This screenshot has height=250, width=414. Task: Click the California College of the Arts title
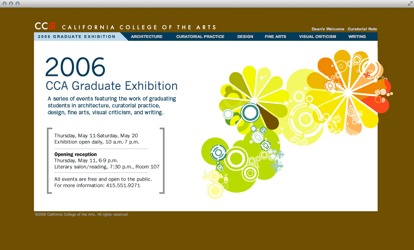tap(139, 27)
